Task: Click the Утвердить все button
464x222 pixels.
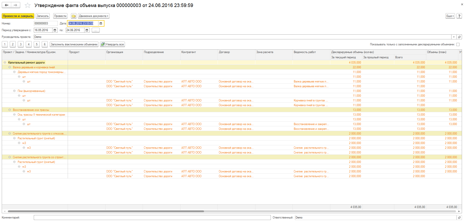Action: [x=112, y=44]
